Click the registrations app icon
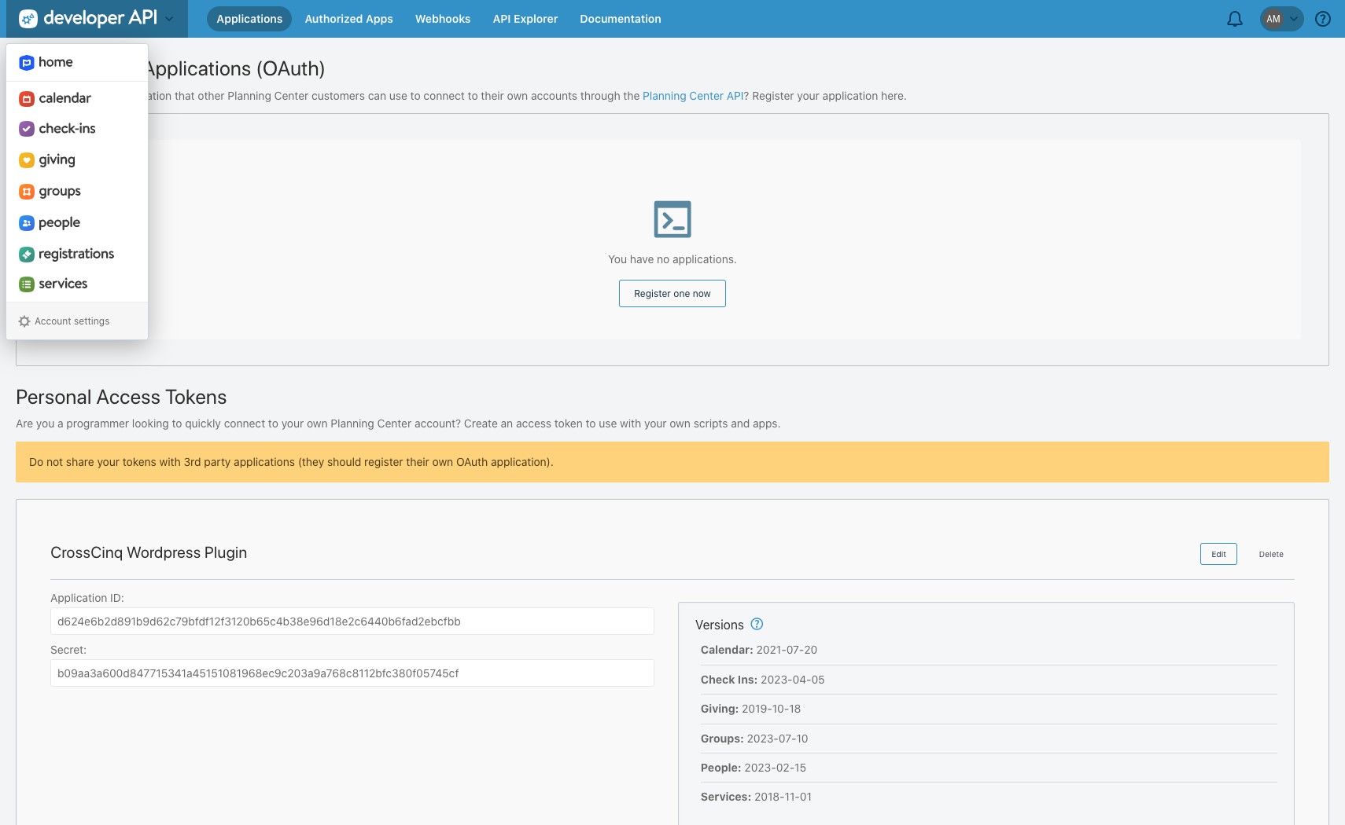This screenshot has height=825, width=1345. click(27, 254)
